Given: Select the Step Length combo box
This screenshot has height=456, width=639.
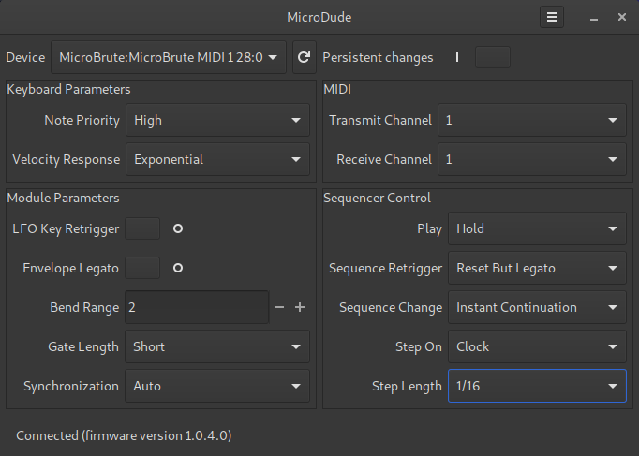Looking at the screenshot, I should point(537,386).
